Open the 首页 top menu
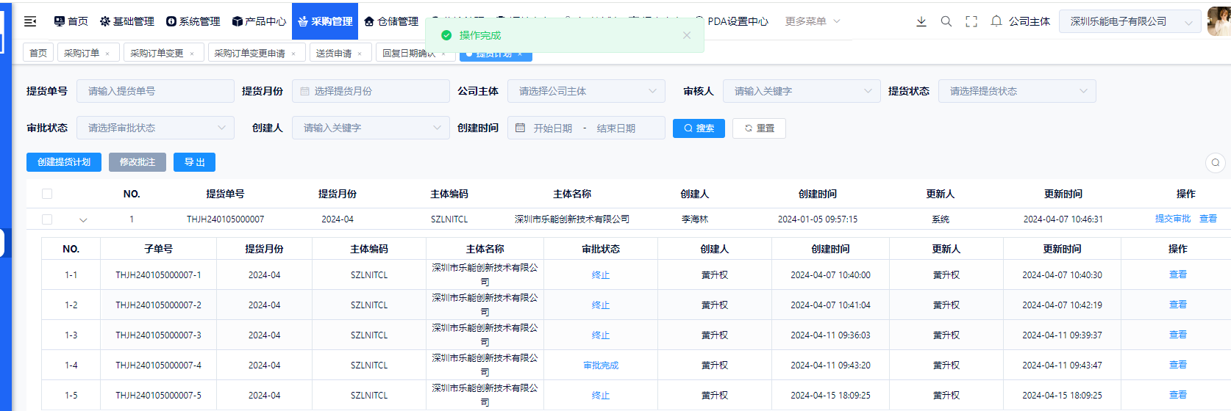The height and width of the screenshot is (411, 1231). (x=71, y=21)
